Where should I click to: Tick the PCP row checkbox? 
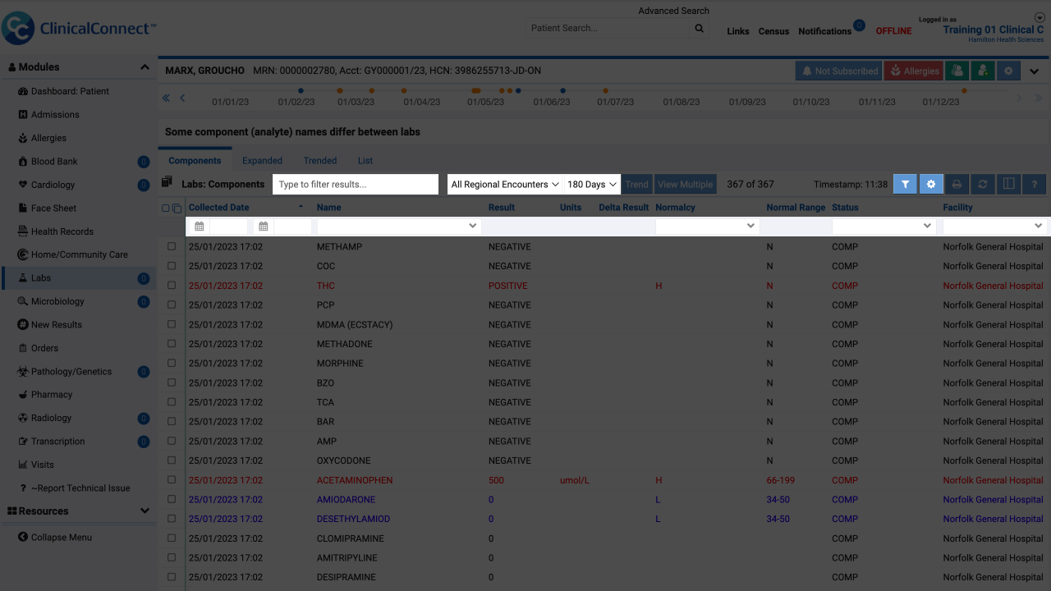coord(172,305)
